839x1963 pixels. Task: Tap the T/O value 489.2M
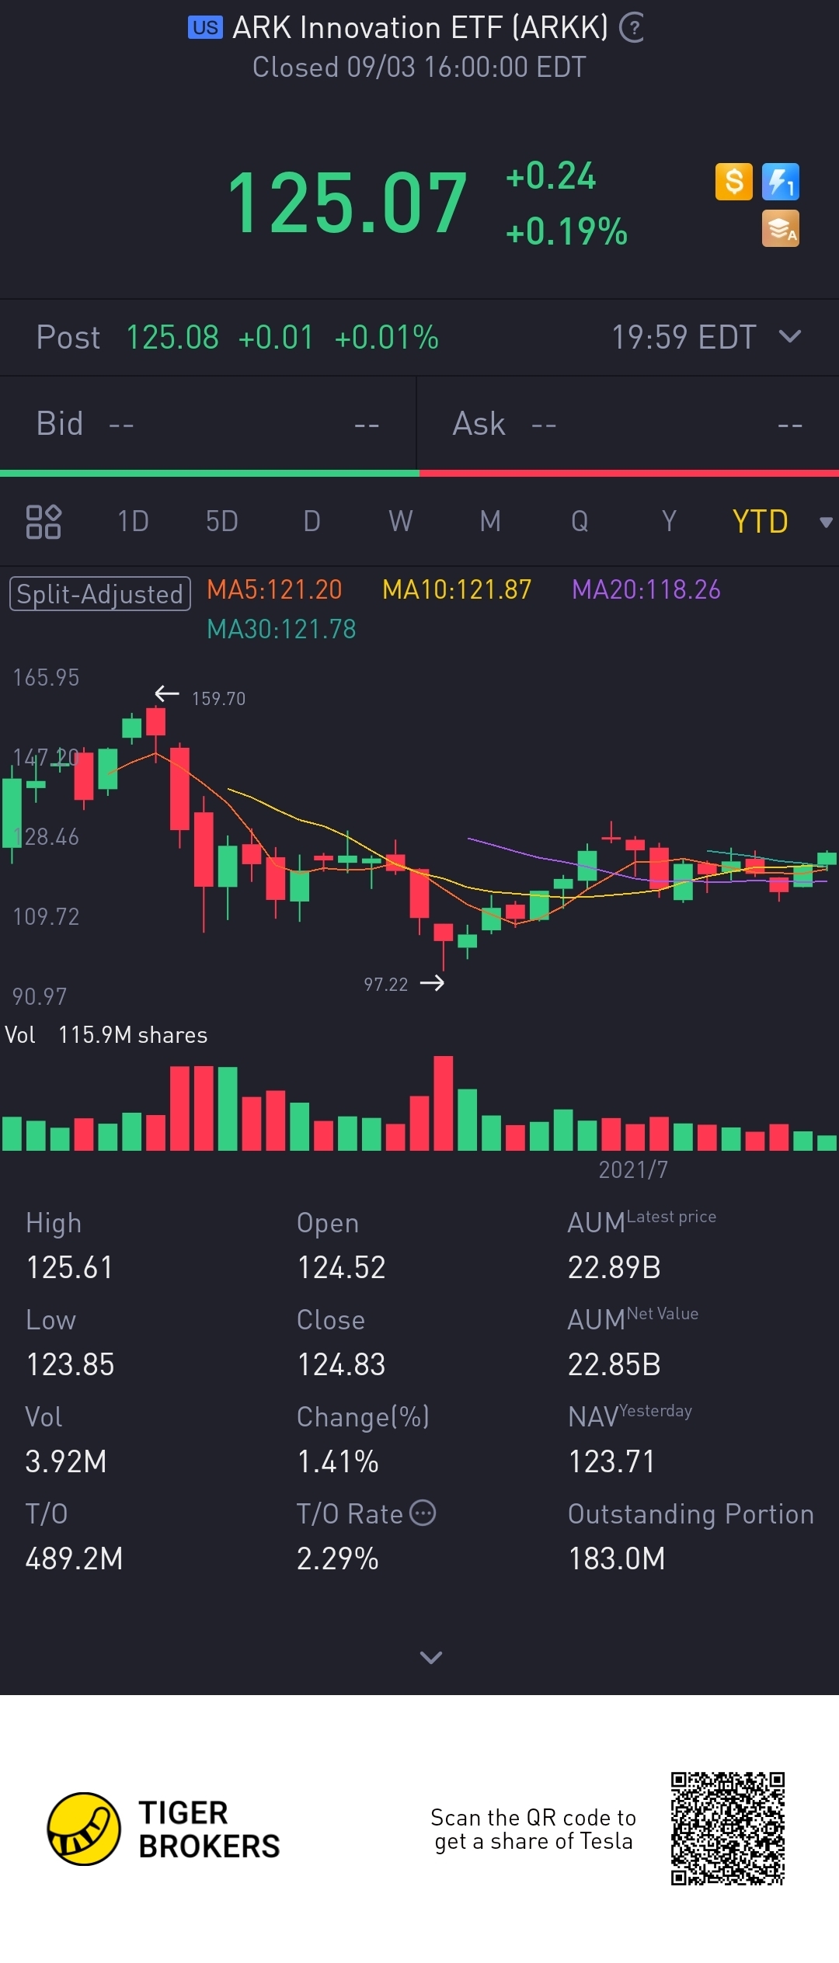(75, 1558)
